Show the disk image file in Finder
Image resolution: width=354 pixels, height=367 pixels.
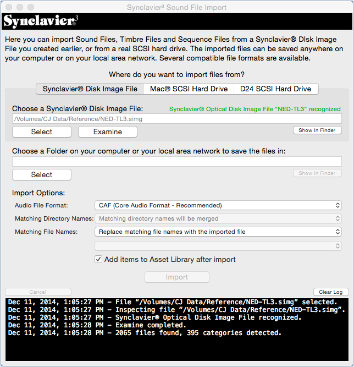317,130
